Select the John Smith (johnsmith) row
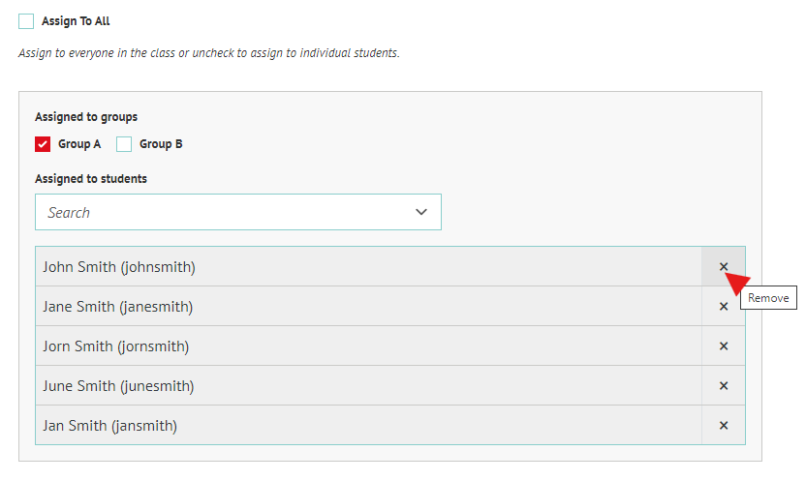The width and height of the screenshot is (806, 481). coord(368,266)
